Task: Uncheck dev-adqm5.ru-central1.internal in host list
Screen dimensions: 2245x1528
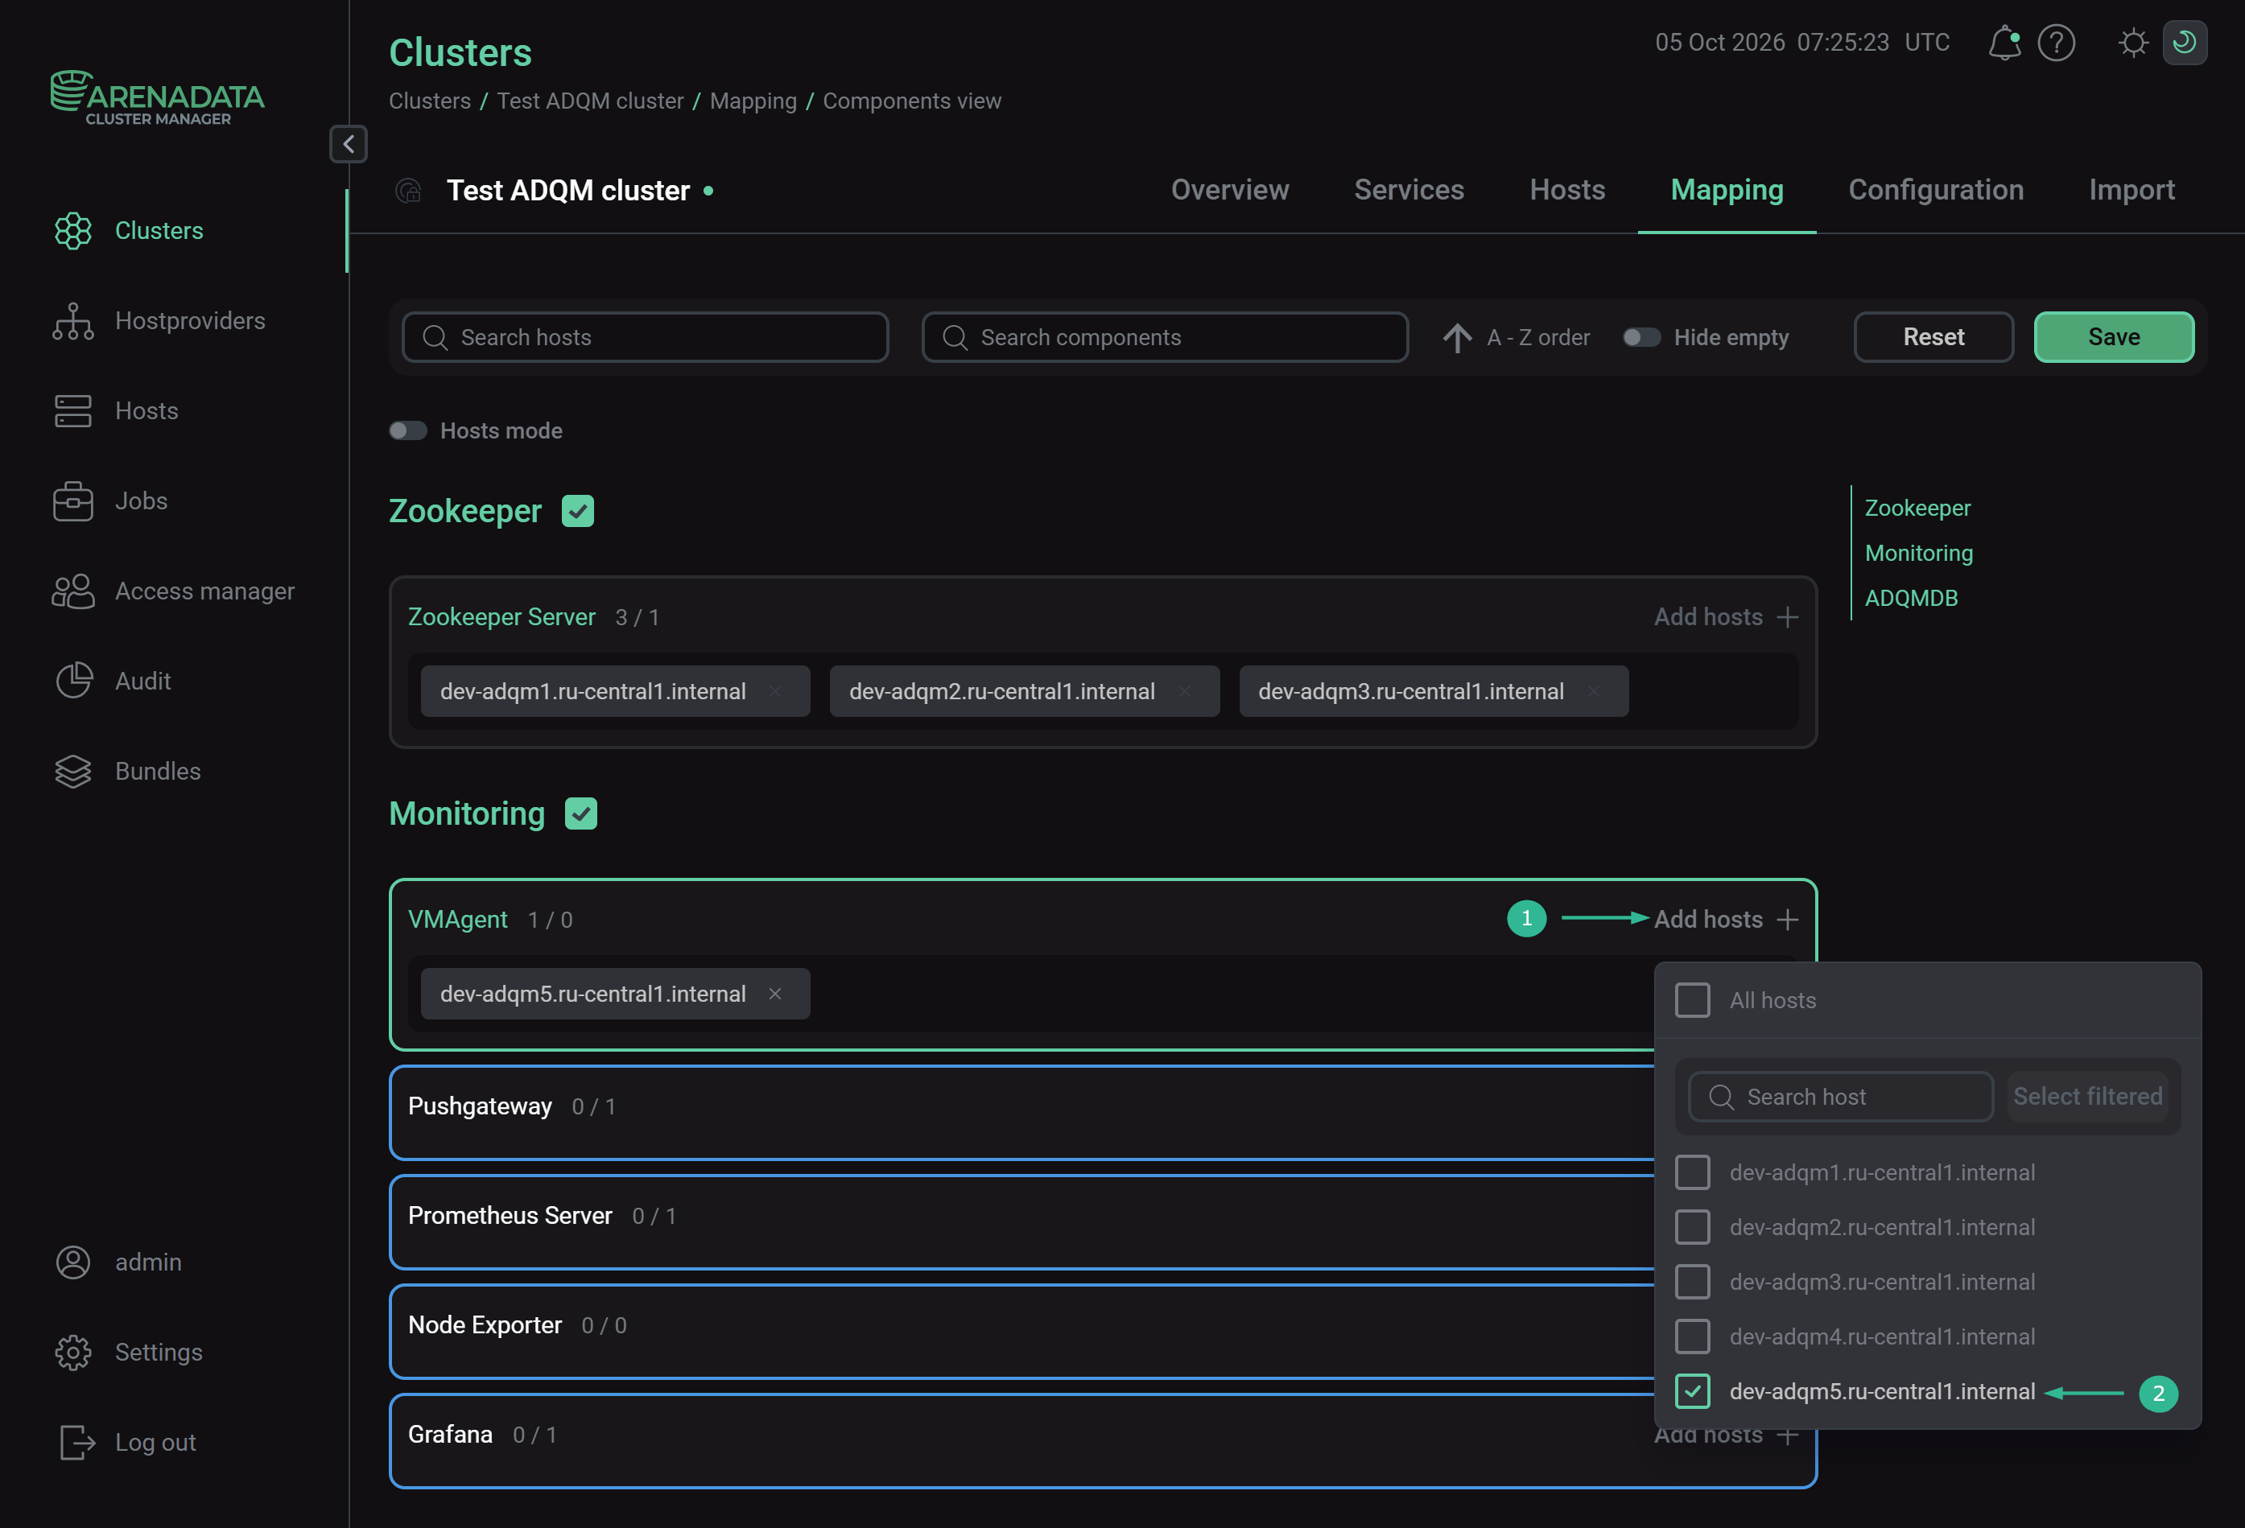Action: pyautogui.click(x=1693, y=1392)
